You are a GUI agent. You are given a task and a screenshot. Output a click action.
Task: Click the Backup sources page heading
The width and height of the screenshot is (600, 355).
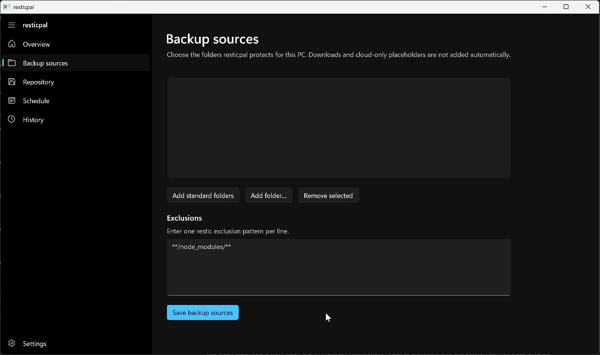[x=212, y=39]
